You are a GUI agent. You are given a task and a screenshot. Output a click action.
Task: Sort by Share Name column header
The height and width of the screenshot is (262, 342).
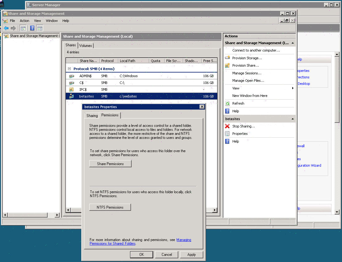[x=89, y=61]
